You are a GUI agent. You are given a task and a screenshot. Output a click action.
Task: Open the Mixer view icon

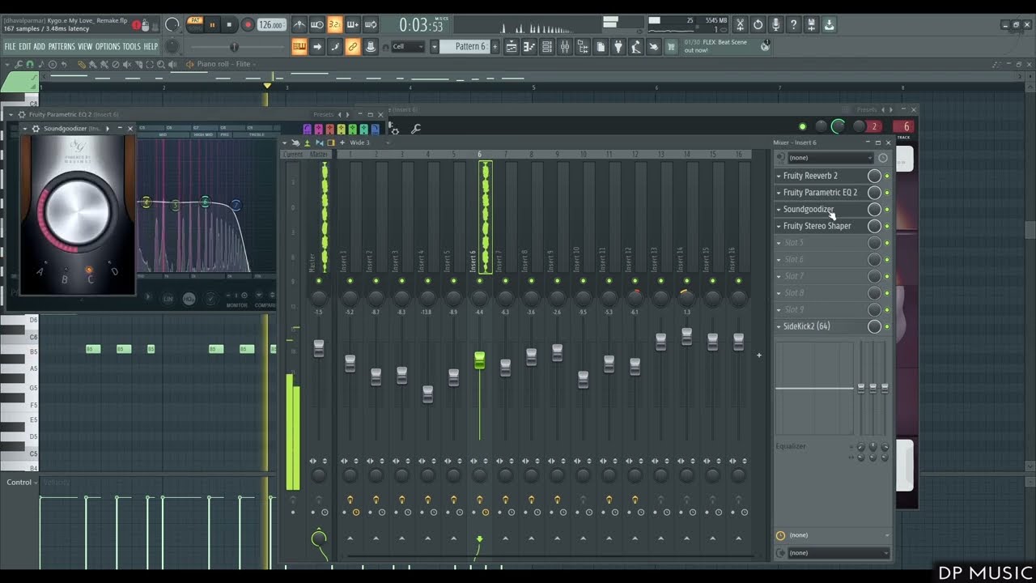click(x=565, y=47)
